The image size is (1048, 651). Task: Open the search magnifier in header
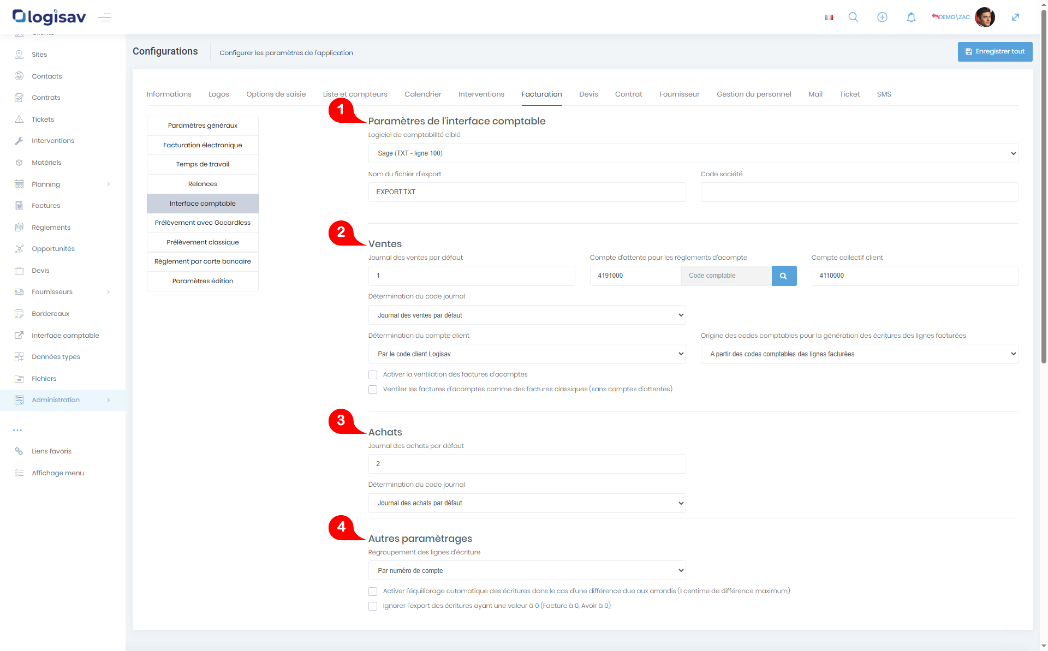pyautogui.click(x=853, y=17)
